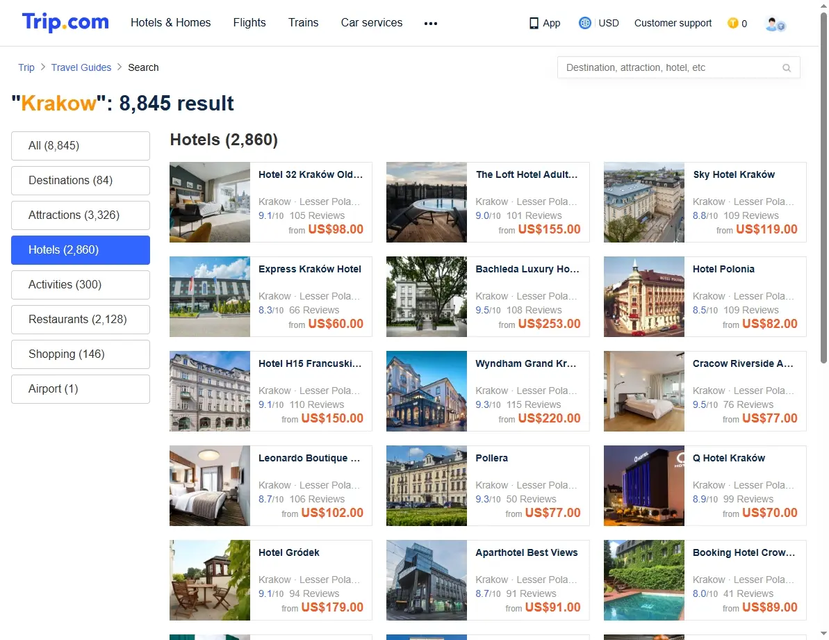
Task: Open Hotels & Homes menu
Action: pyautogui.click(x=171, y=23)
